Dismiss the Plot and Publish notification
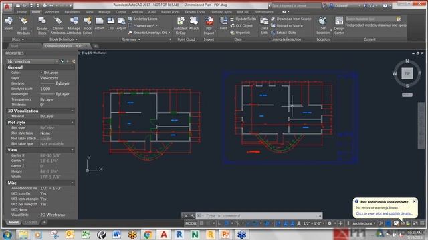Image resolution: width=428 pixels, height=240 pixels. (x=415, y=201)
